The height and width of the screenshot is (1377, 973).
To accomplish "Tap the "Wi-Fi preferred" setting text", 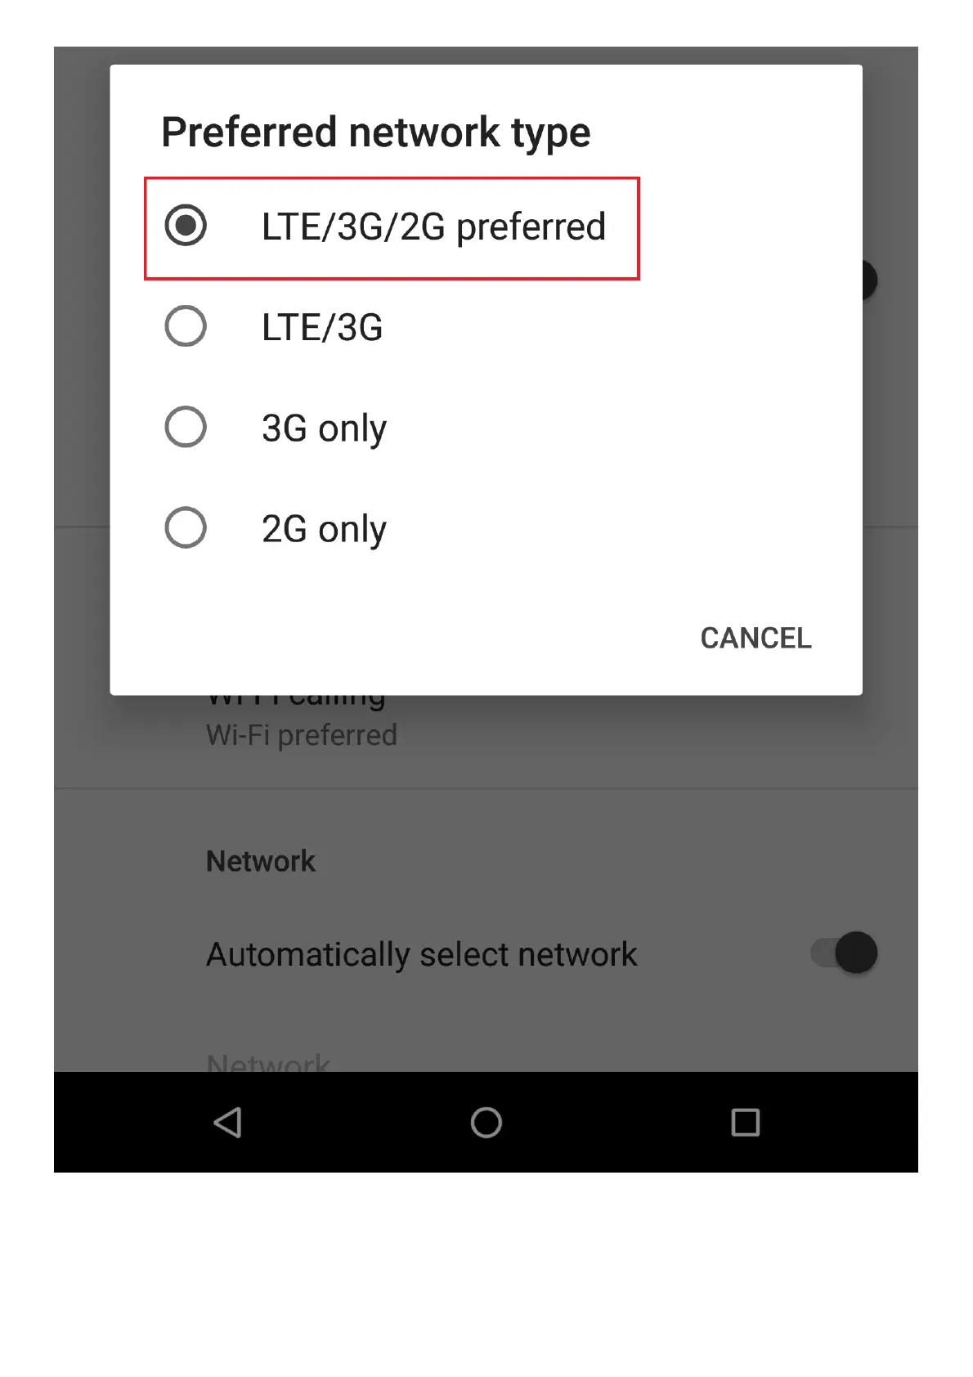I will click(x=301, y=735).
